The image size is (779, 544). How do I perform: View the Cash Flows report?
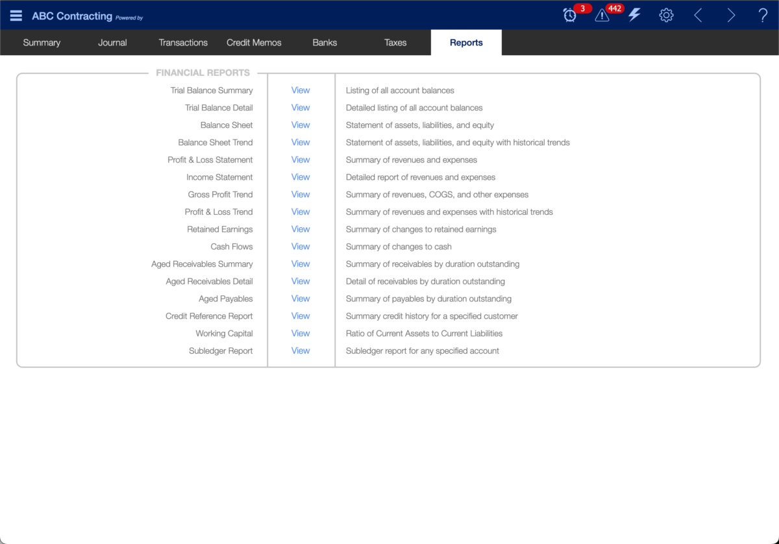301,247
